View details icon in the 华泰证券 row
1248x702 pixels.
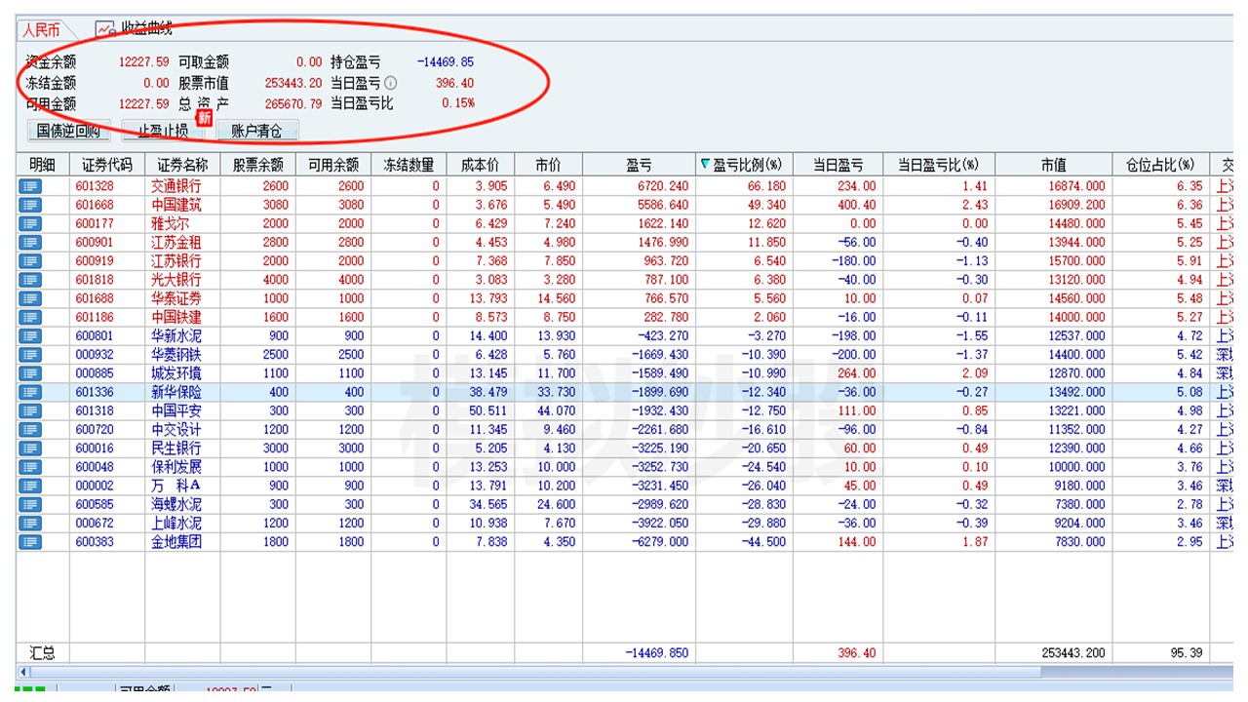tap(30, 298)
